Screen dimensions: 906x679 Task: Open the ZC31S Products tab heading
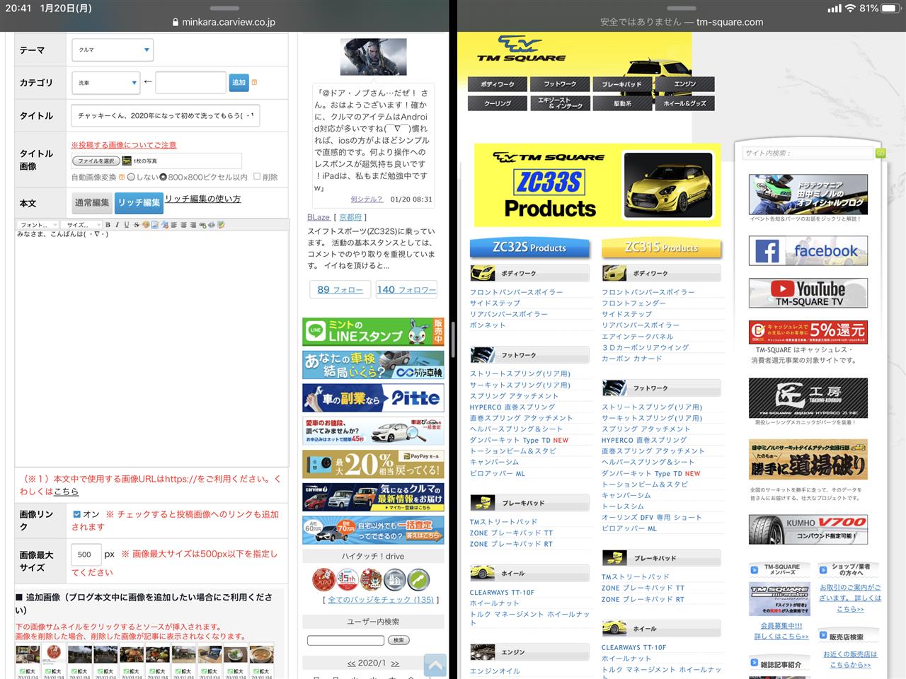[x=662, y=248]
